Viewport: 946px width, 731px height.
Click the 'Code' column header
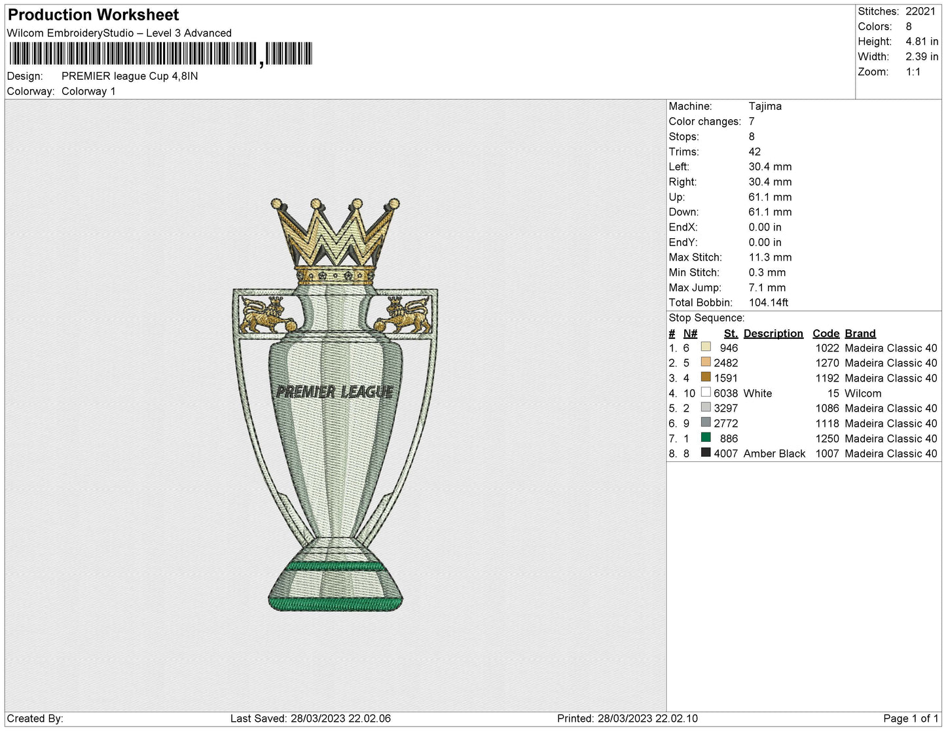826,333
